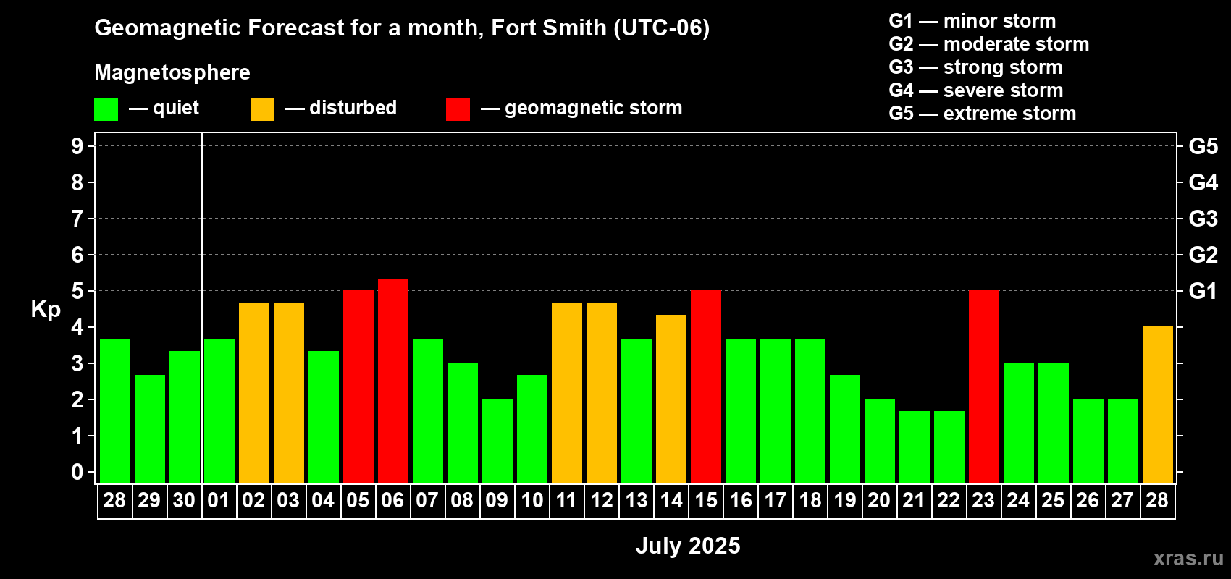Click 'G5 — extreme storm' legend text
Screen dimensions: 1231x579
coord(982,114)
